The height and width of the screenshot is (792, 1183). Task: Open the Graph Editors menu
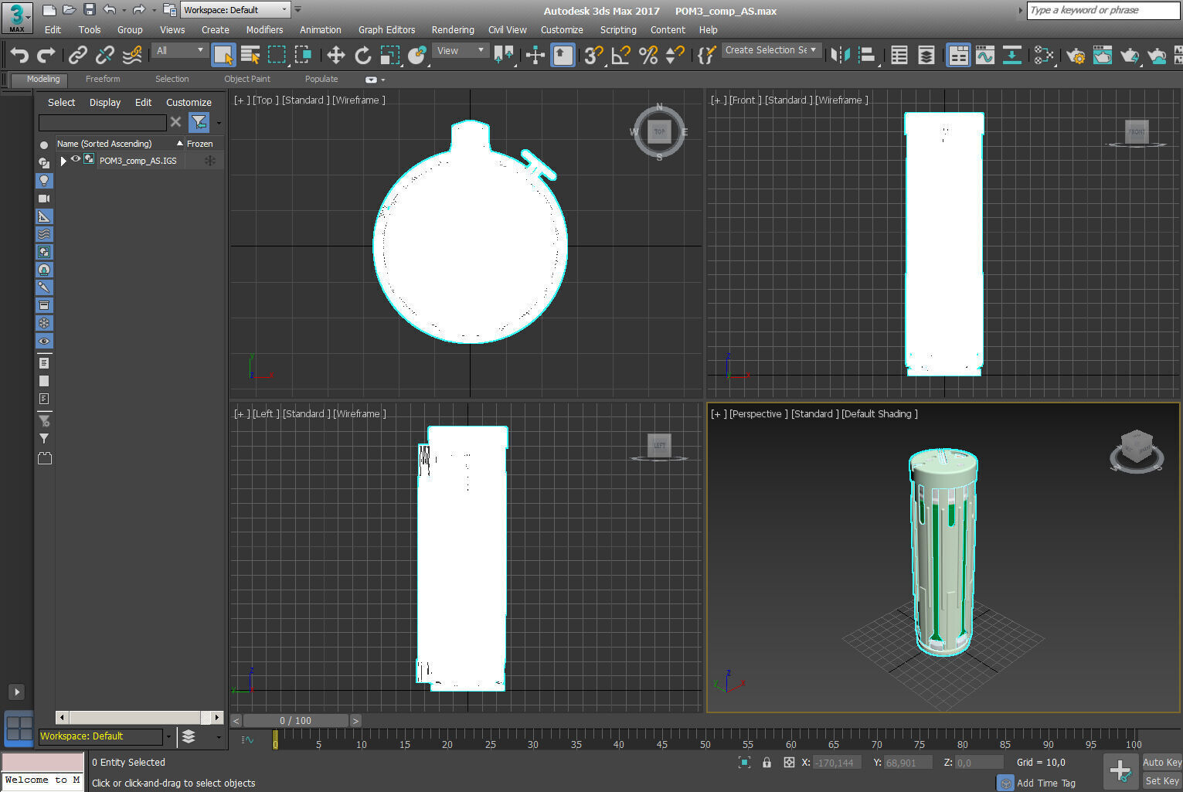386,30
